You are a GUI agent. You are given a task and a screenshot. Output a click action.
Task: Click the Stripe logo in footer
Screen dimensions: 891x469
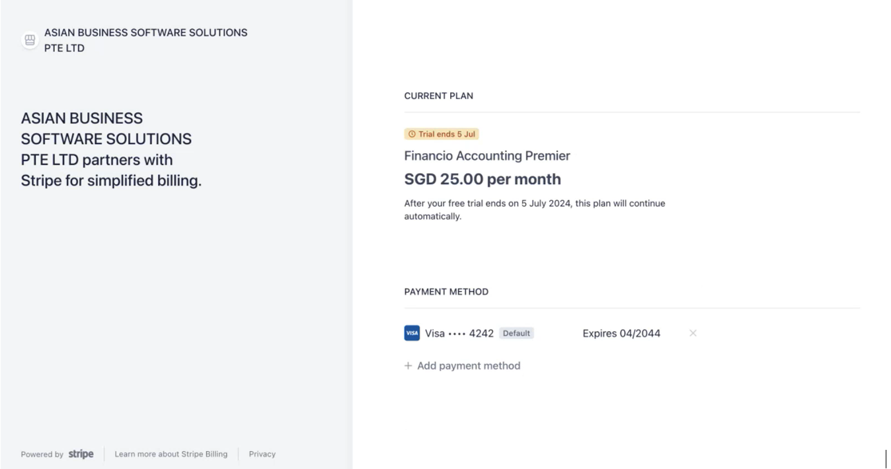[81, 454]
